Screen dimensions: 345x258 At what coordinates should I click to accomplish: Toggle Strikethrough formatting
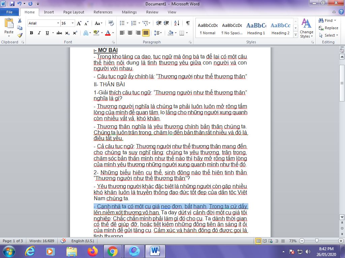[x=59, y=33]
